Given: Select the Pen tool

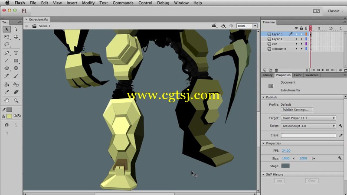Looking at the screenshot, I should point(7,53).
